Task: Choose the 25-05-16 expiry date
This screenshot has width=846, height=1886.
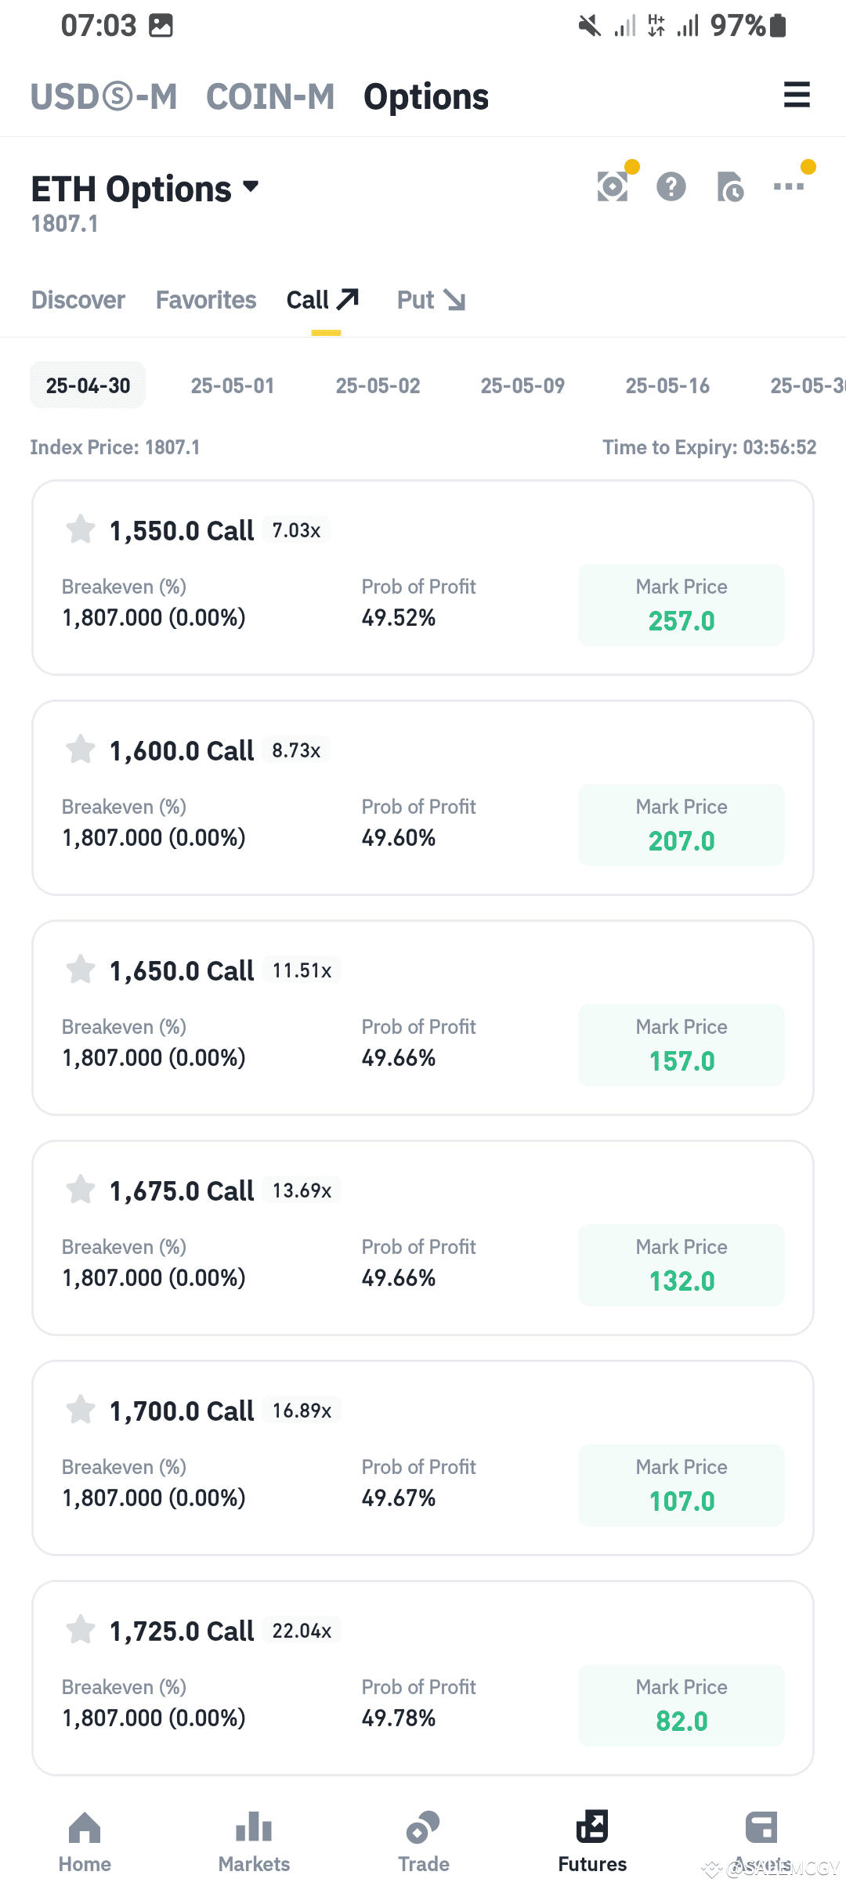Action: (667, 385)
